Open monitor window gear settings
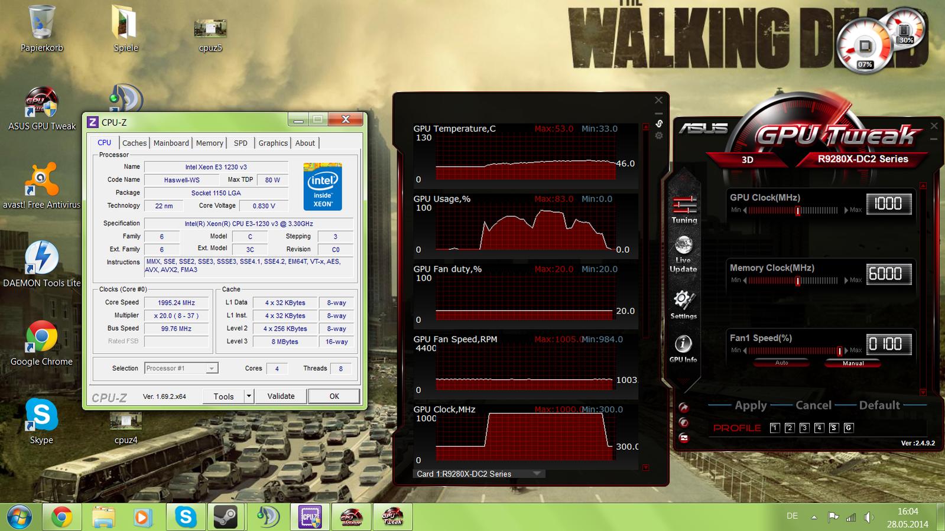The width and height of the screenshot is (945, 531). coord(659,136)
